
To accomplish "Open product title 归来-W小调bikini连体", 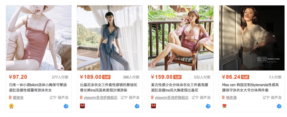I will click(x=38, y=88).
